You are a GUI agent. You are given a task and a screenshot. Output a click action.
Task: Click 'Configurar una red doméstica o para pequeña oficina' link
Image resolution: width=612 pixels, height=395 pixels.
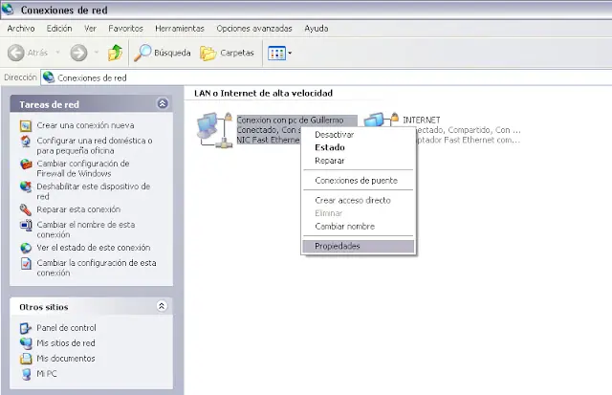[x=95, y=145]
